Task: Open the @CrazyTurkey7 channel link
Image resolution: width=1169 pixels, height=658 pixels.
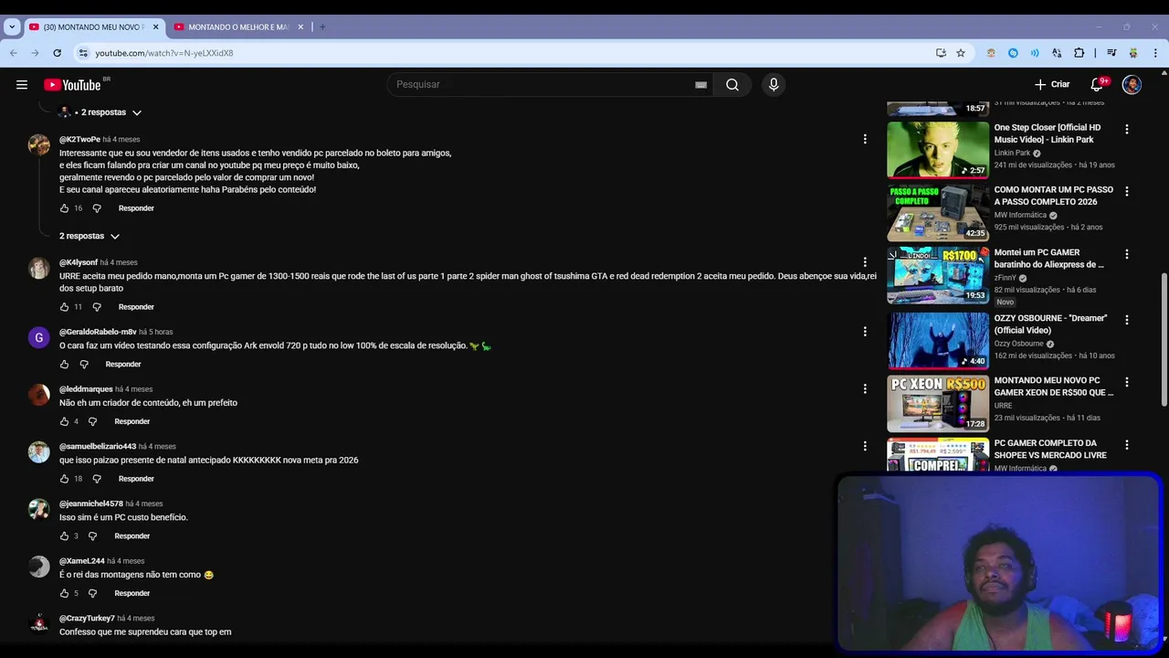Action: pos(87,619)
